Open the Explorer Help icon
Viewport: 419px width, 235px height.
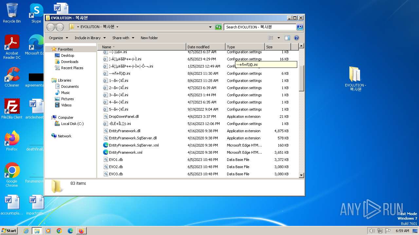[297, 38]
